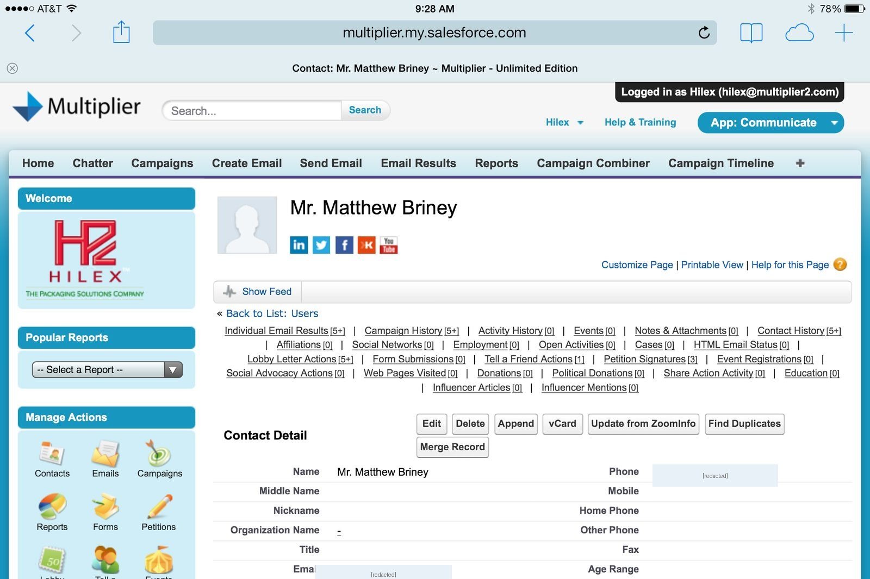Click the Delete button

[470, 424]
